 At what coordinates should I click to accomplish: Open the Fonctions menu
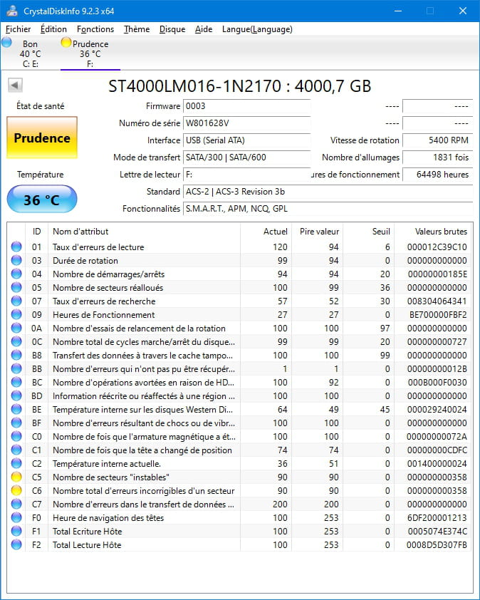tap(95, 29)
